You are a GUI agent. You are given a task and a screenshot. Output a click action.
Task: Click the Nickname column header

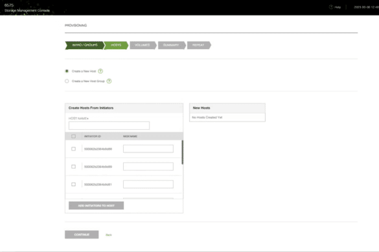(130, 136)
